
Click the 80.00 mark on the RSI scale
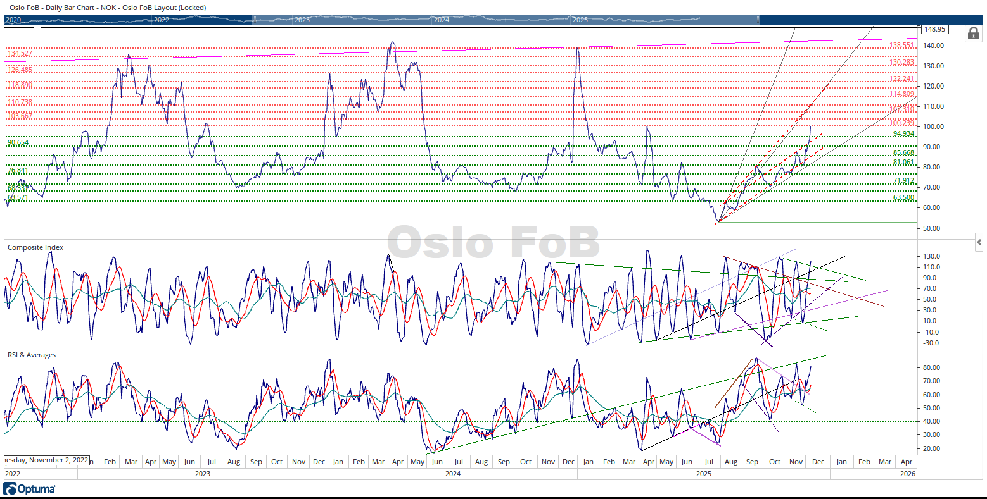(931, 367)
